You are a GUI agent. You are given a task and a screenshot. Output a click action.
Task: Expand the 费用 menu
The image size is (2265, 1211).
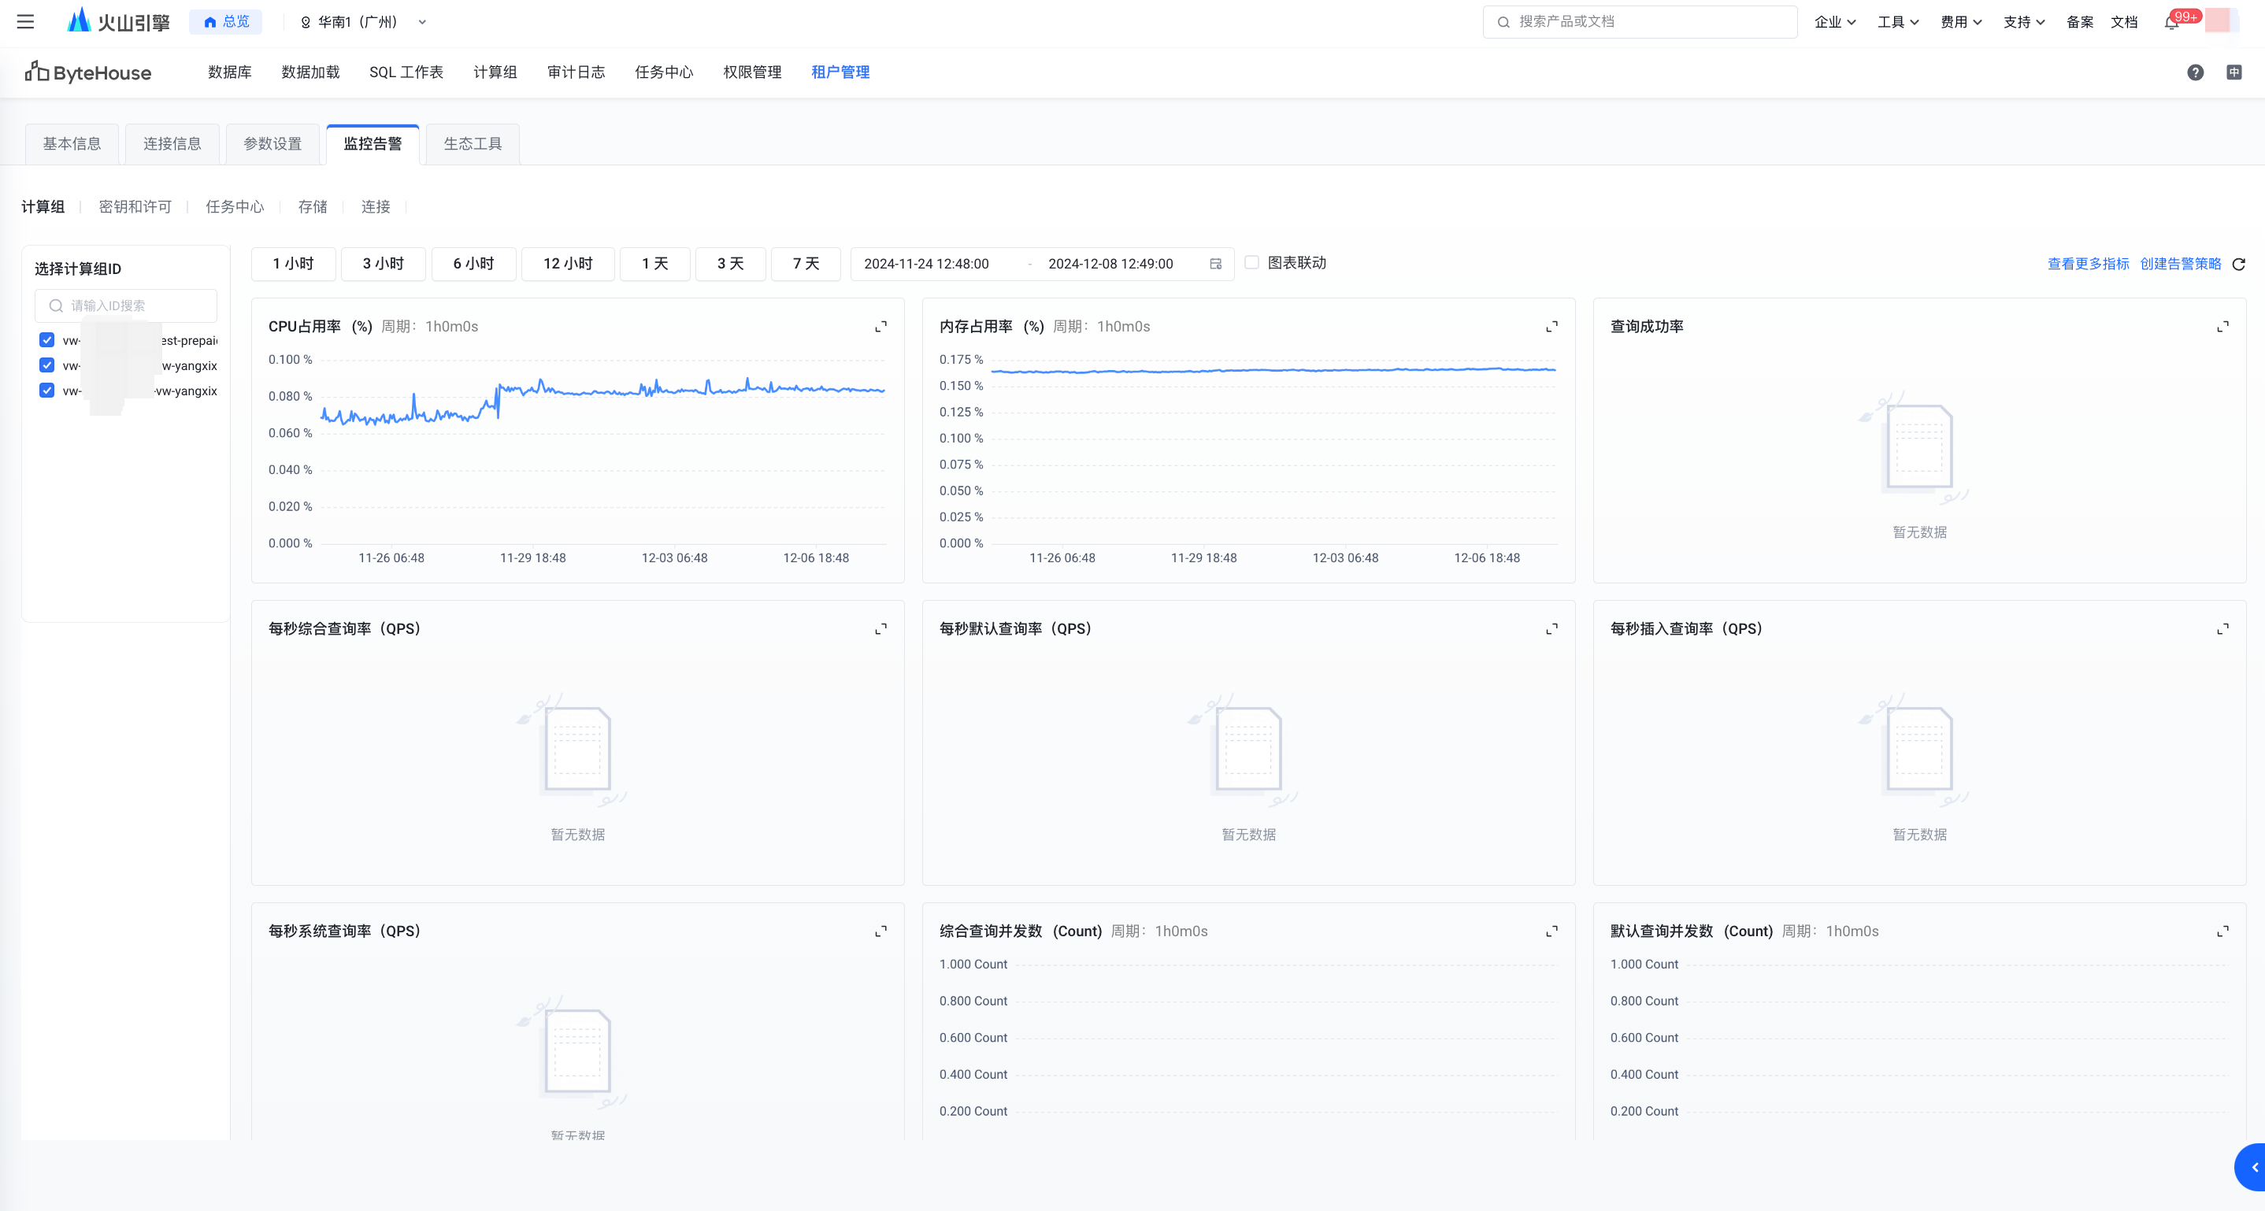(1961, 22)
